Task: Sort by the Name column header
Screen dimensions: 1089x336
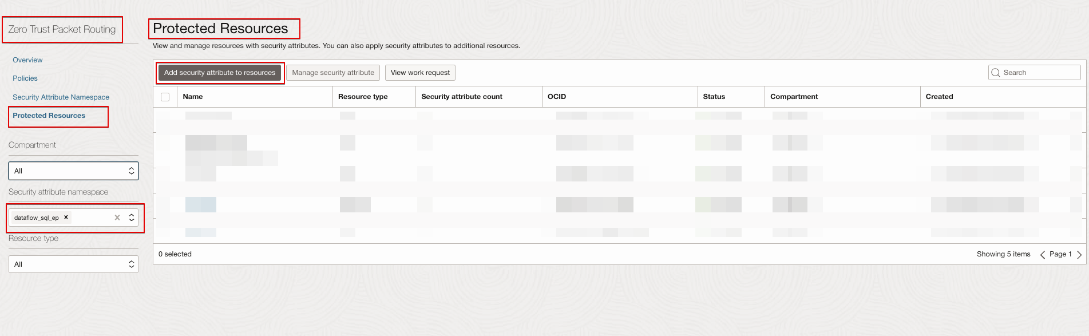Action: [x=193, y=97]
